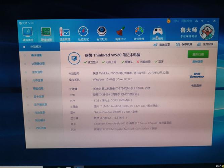The width and height of the screenshot is (224, 168).
Task: Click the 蓝牙 feature check
Action: tap(159, 61)
